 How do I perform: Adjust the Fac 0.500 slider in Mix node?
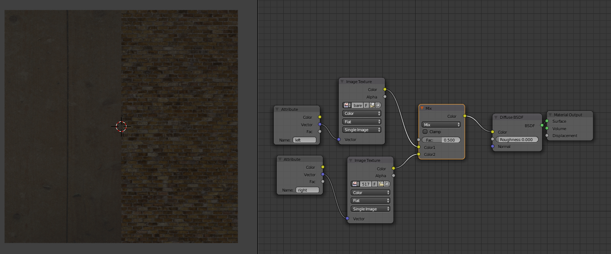pyautogui.click(x=441, y=141)
